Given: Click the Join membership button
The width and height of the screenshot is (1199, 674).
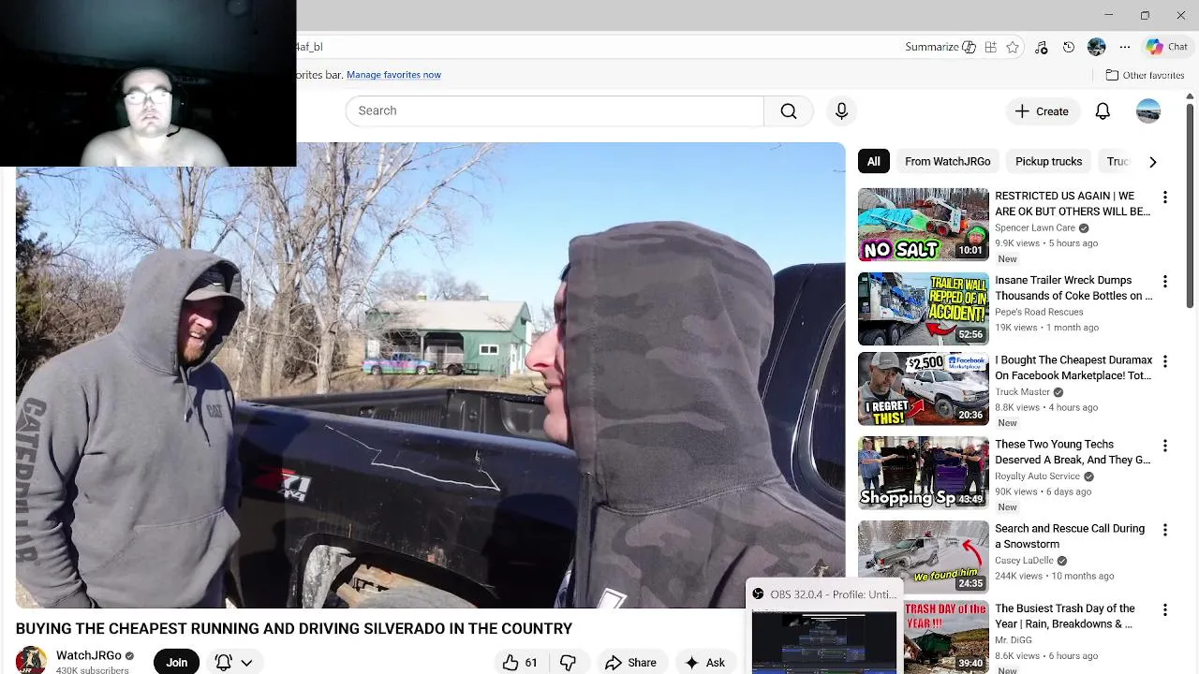Looking at the screenshot, I should [x=176, y=662].
